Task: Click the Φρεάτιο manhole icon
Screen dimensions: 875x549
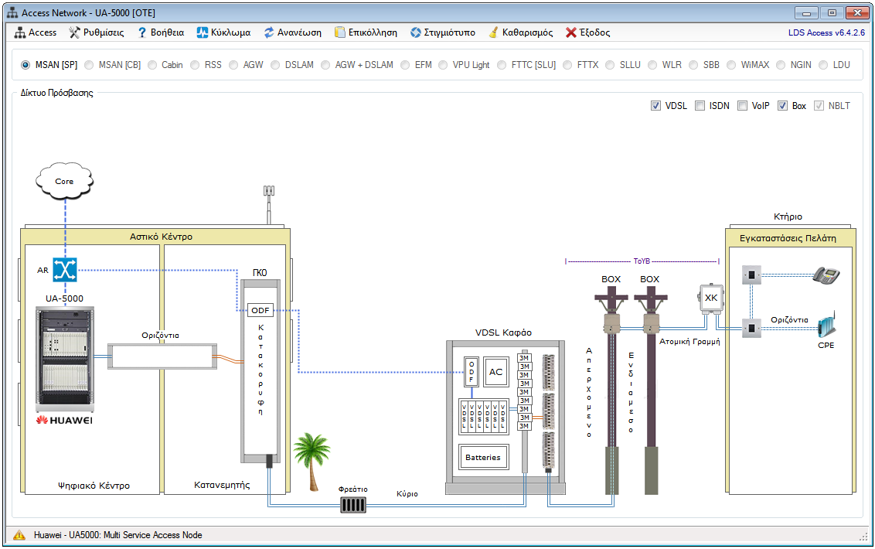Action: [352, 505]
